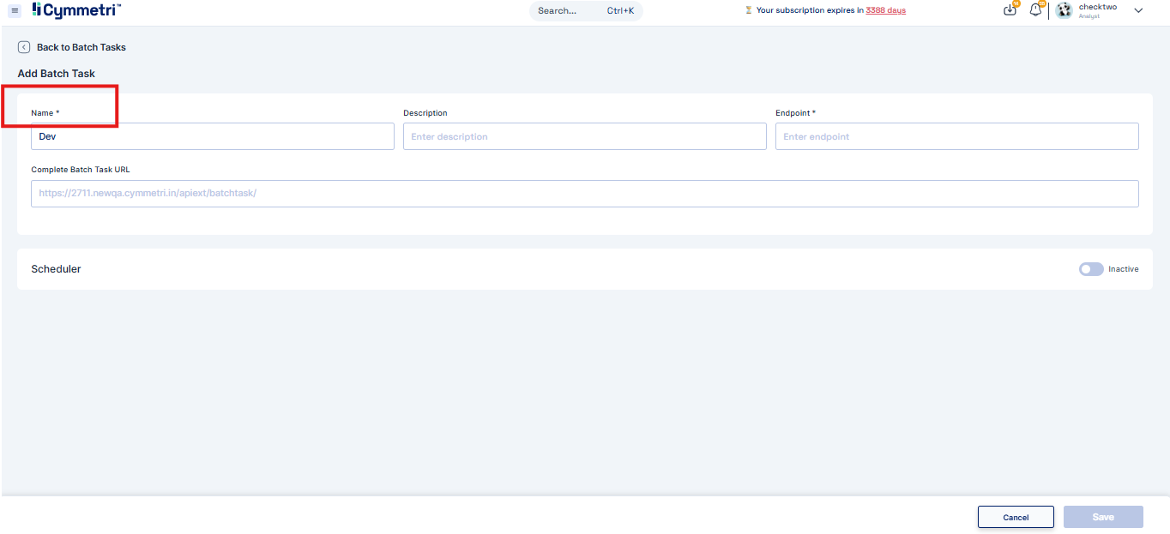
Task: Enable the Scheduler toggle
Action: point(1090,269)
